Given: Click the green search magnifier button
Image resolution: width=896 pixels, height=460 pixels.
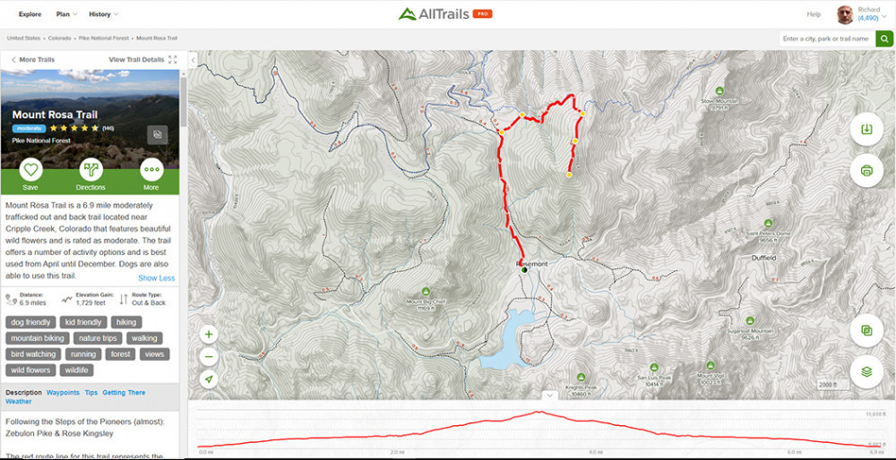Looking at the screenshot, I should pyautogui.click(x=884, y=38).
